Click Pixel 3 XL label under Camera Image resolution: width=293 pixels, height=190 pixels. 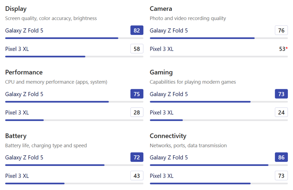tap(162, 49)
